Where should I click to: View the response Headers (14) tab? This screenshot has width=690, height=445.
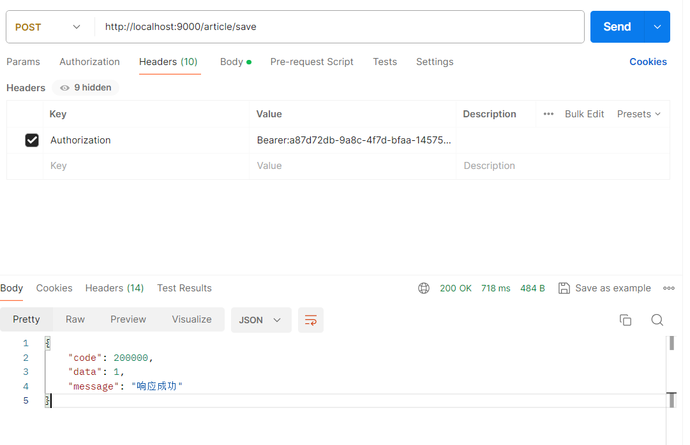(x=114, y=288)
